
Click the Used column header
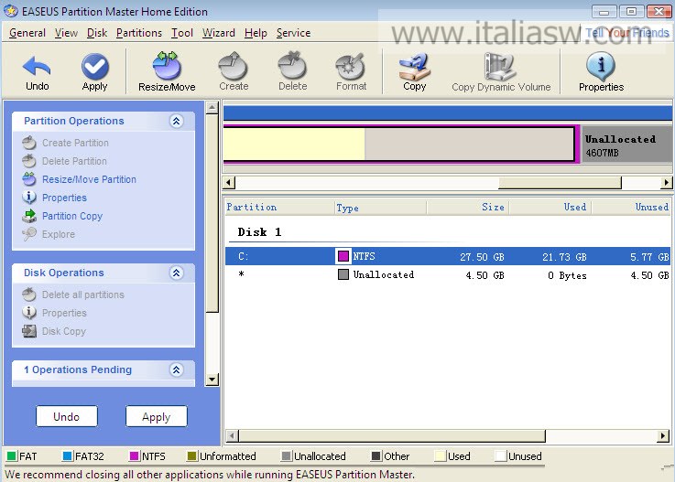[550, 208]
